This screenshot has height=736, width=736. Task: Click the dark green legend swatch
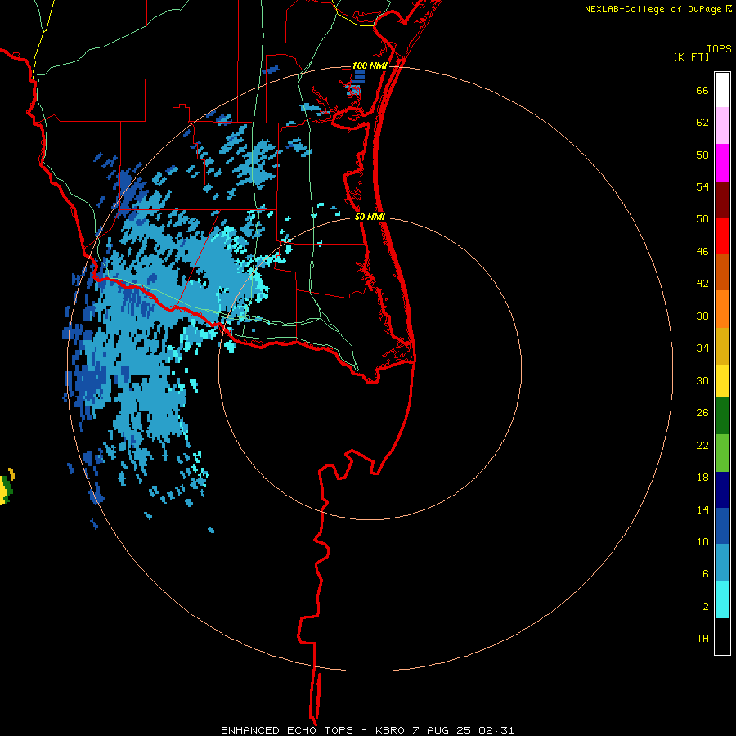(722, 416)
